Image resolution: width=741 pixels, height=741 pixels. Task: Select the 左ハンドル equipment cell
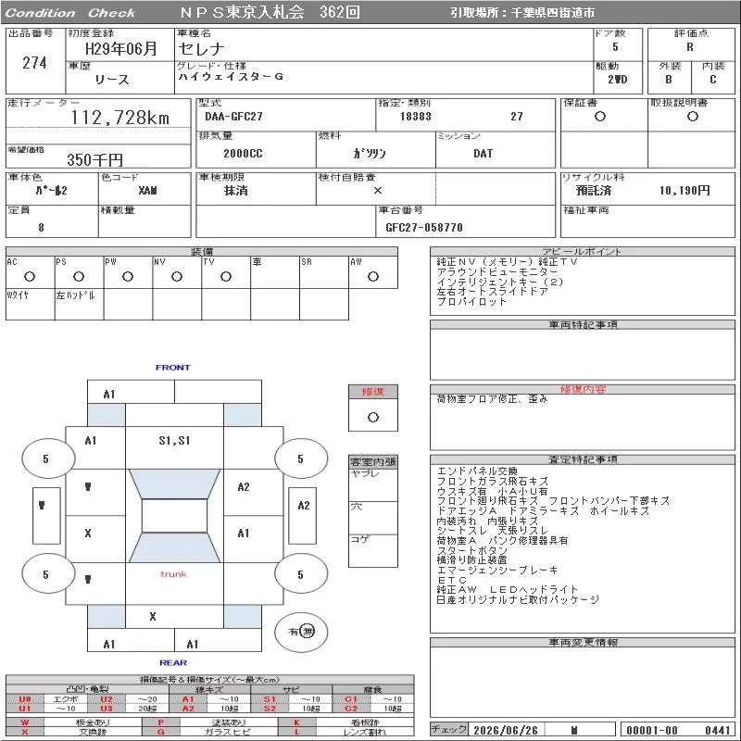tap(80, 305)
